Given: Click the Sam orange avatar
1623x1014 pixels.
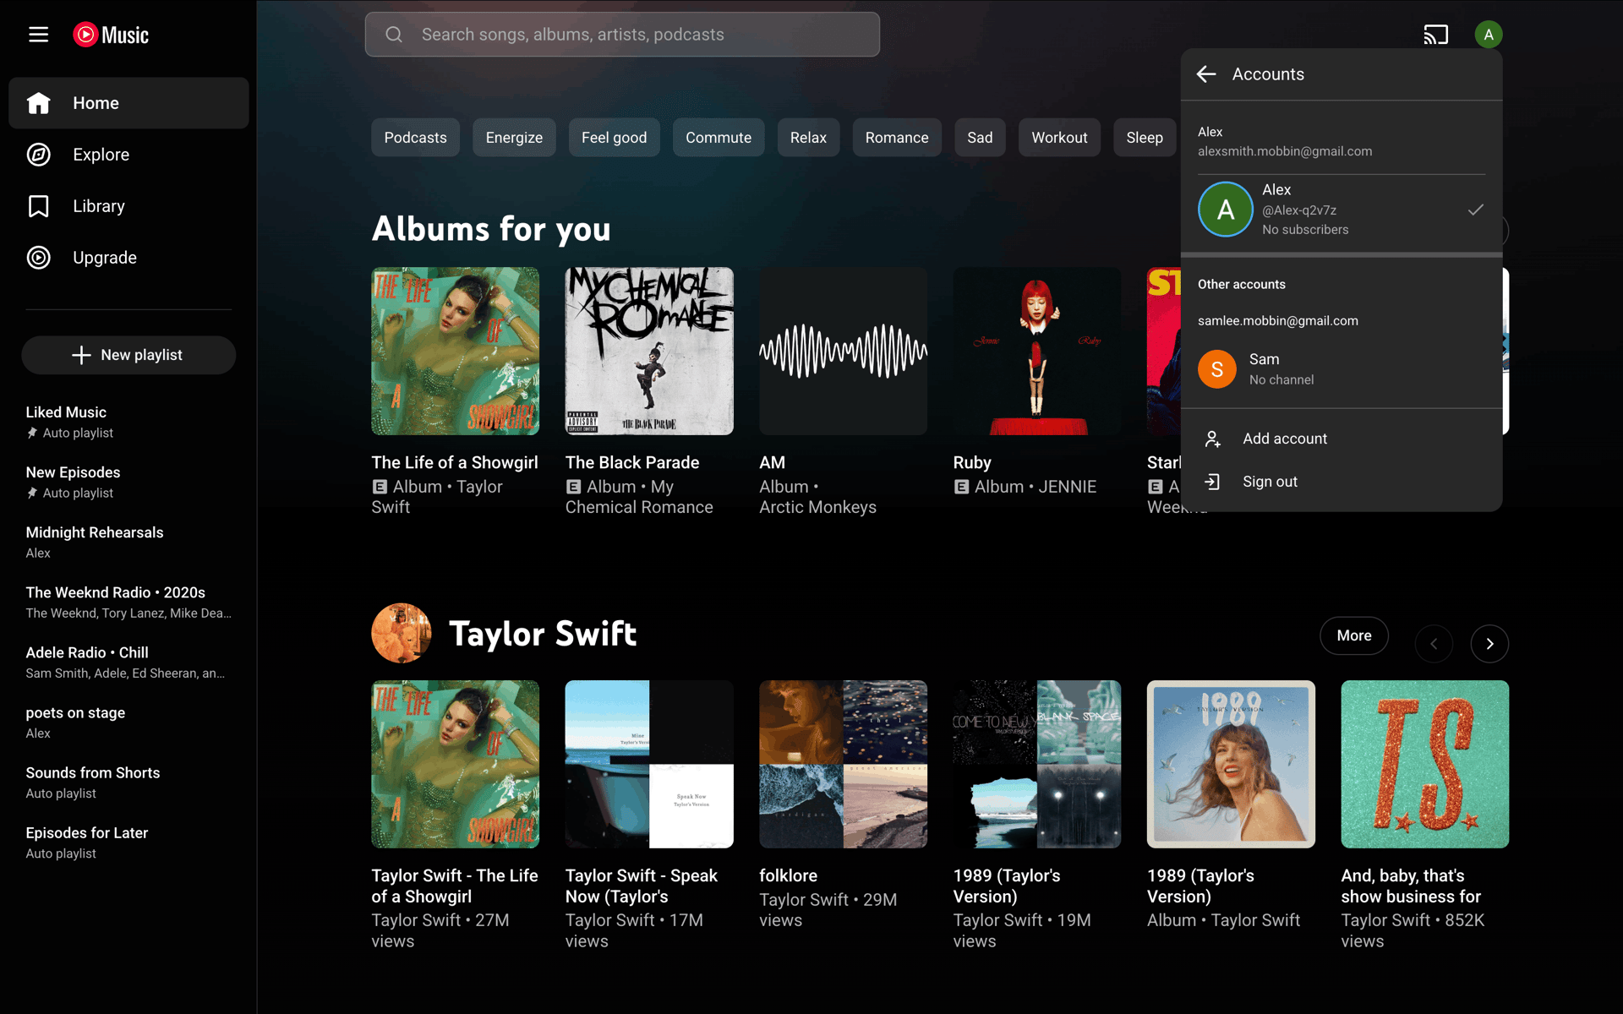Looking at the screenshot, I should (x=1217, y=369).
